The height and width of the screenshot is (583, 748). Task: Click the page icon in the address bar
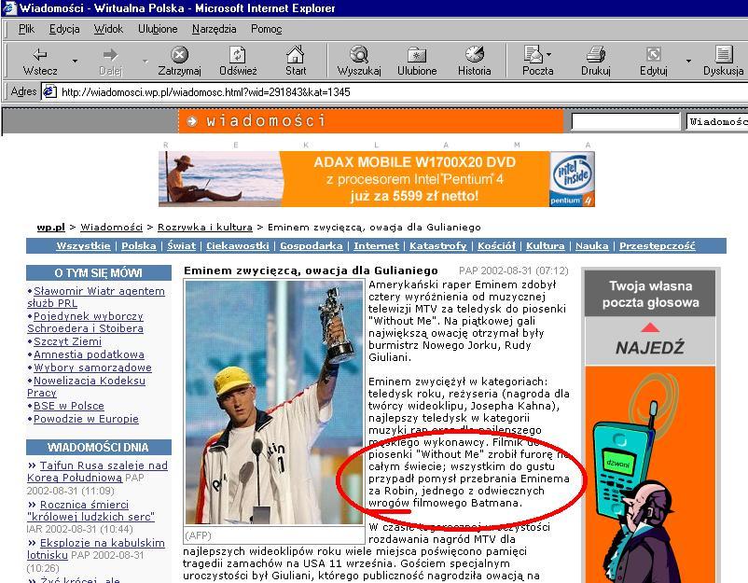point(49,91)
